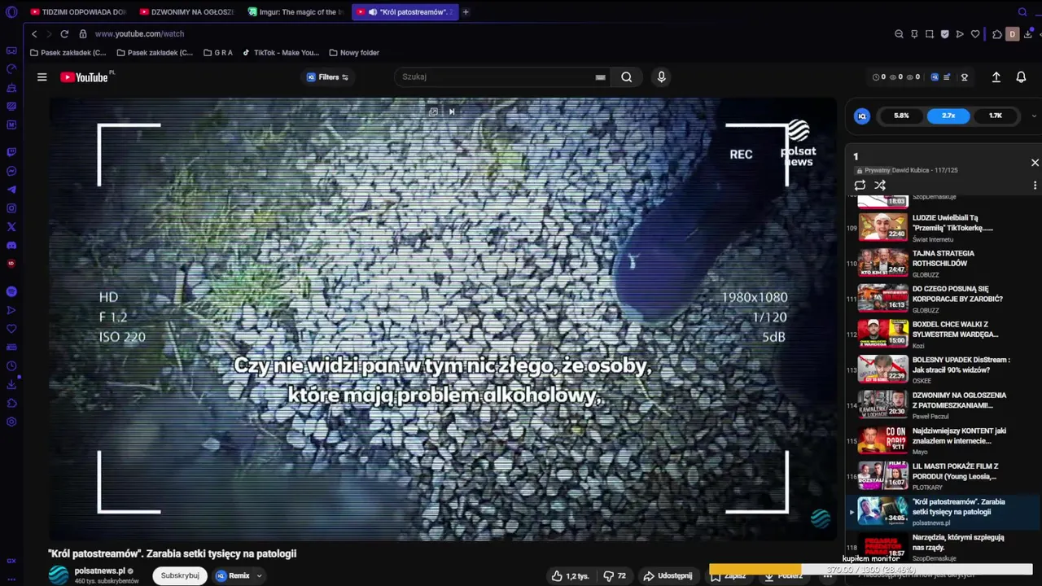This screenshot has height=586, width=1042.
Task: Click the Subskrybuj button
Action: point(180,575)
